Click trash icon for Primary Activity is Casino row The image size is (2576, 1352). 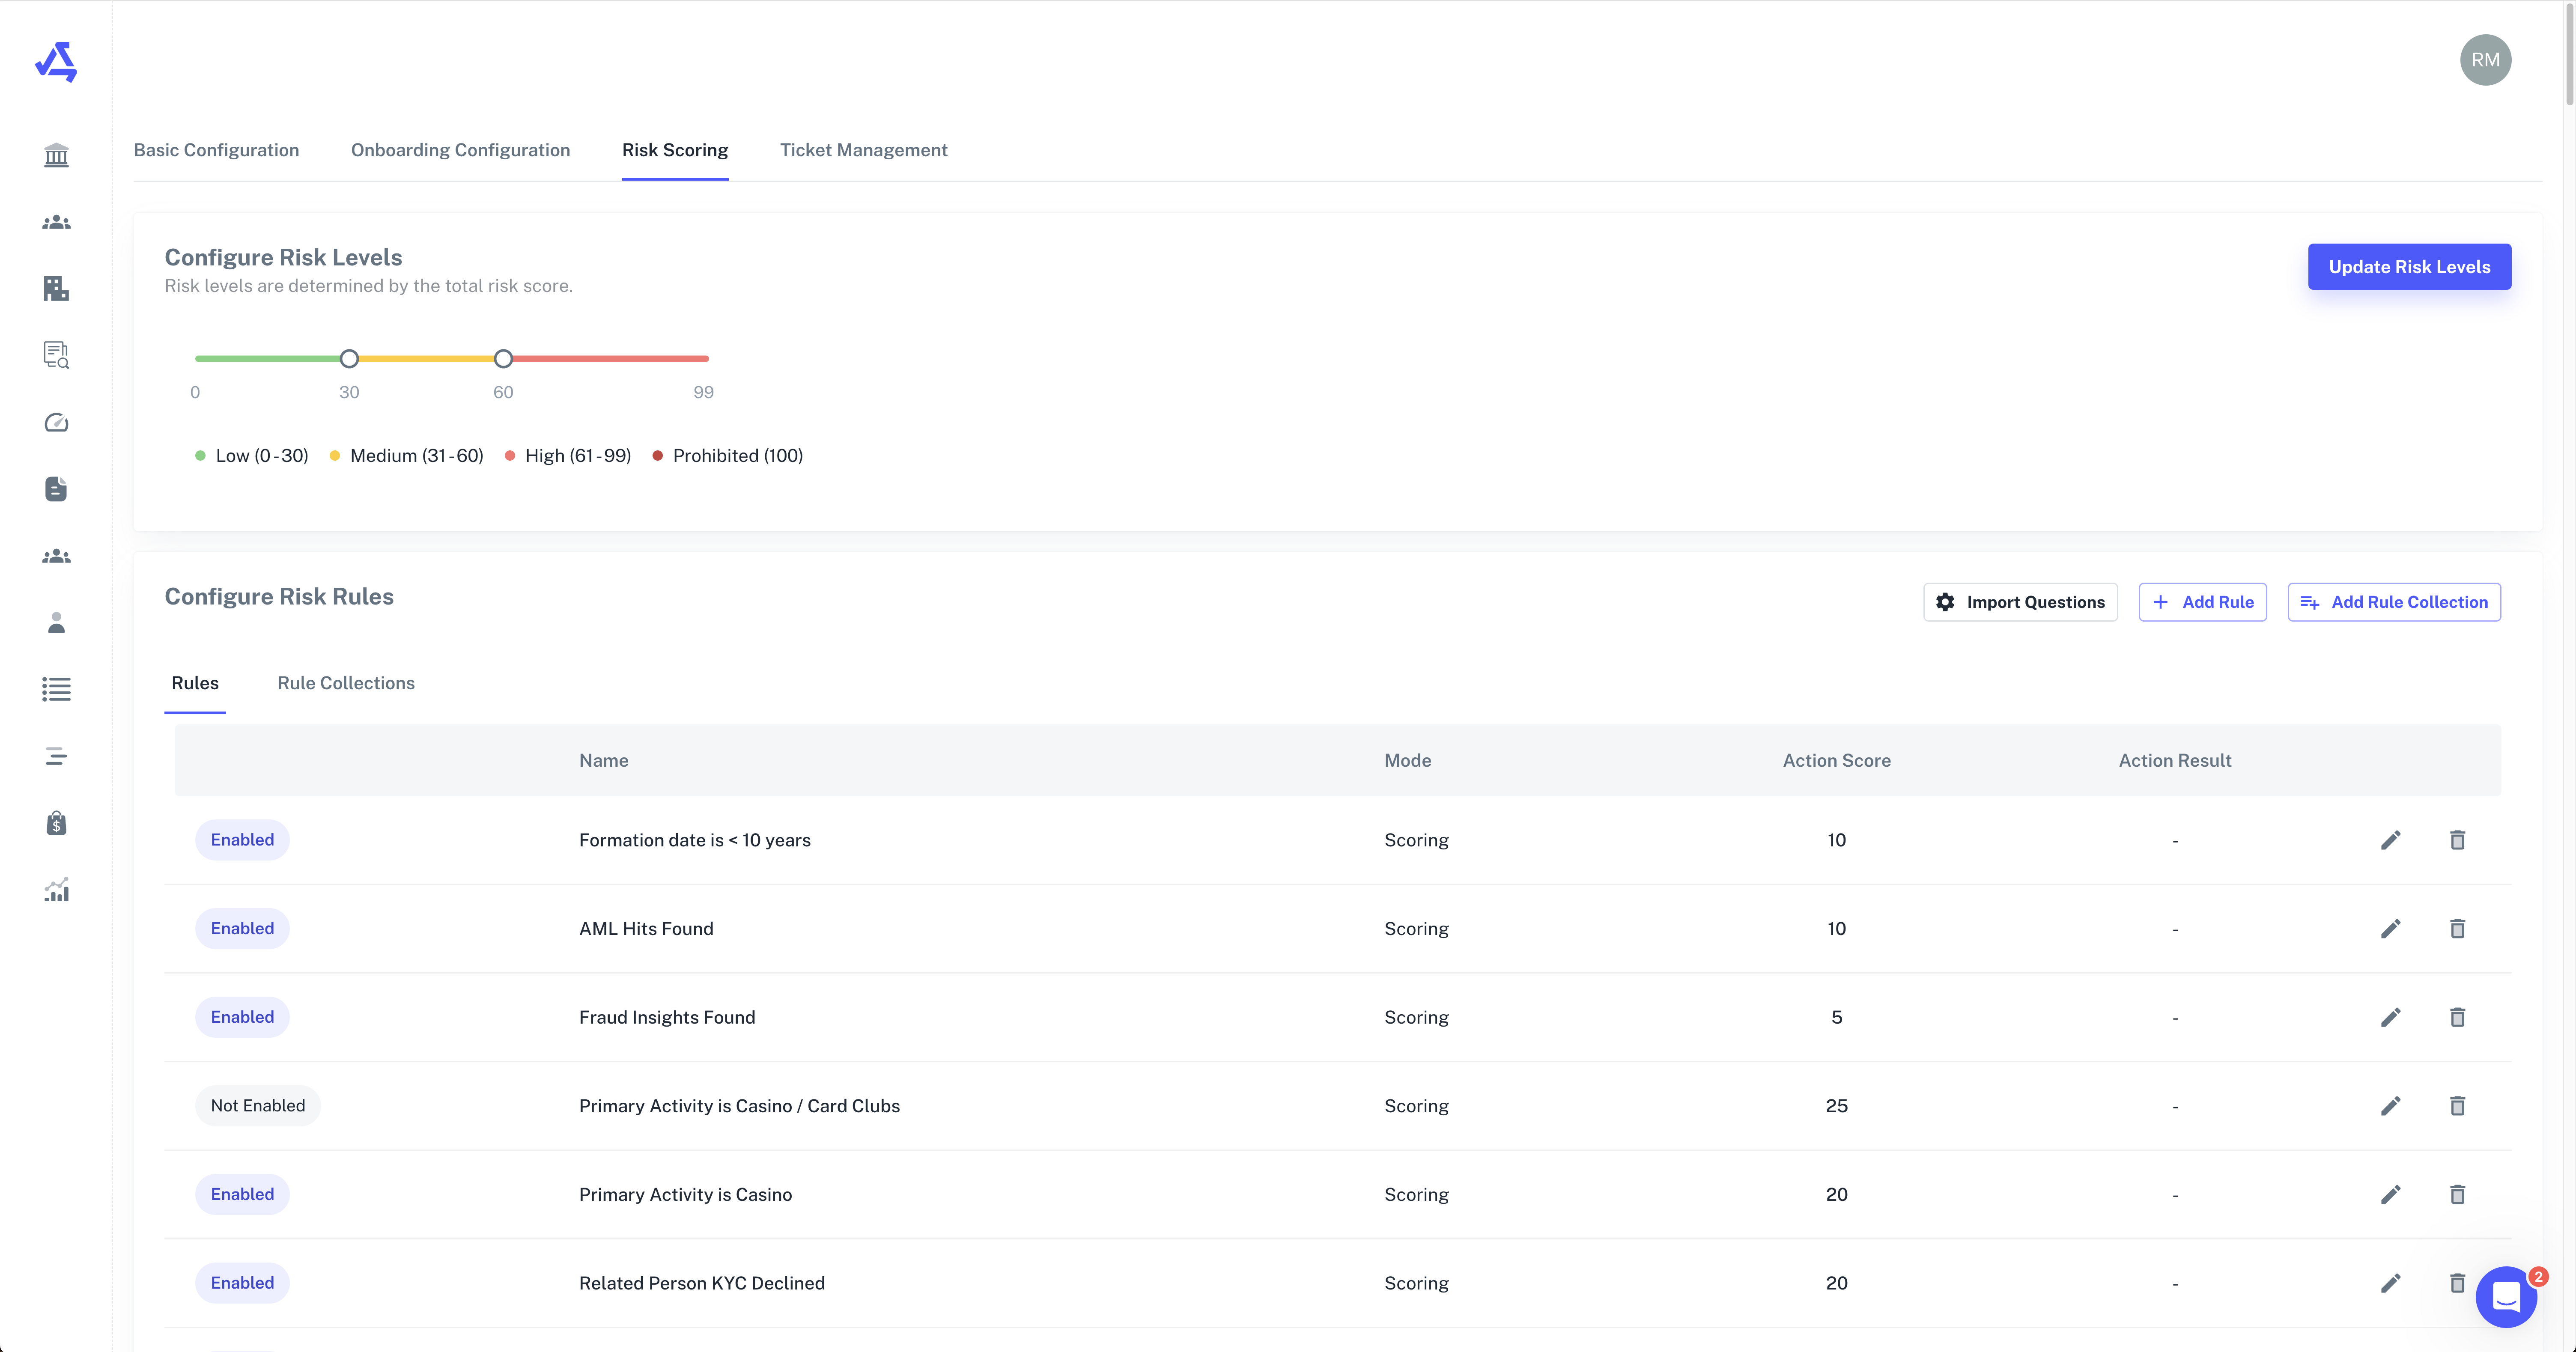(x=2457, y=1194)
